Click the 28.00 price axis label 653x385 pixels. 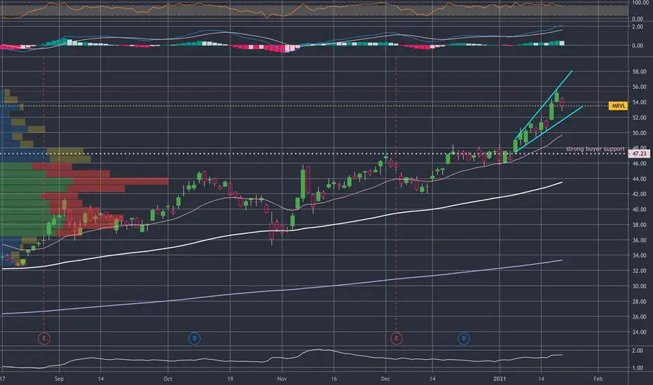[x=639, y=301]
